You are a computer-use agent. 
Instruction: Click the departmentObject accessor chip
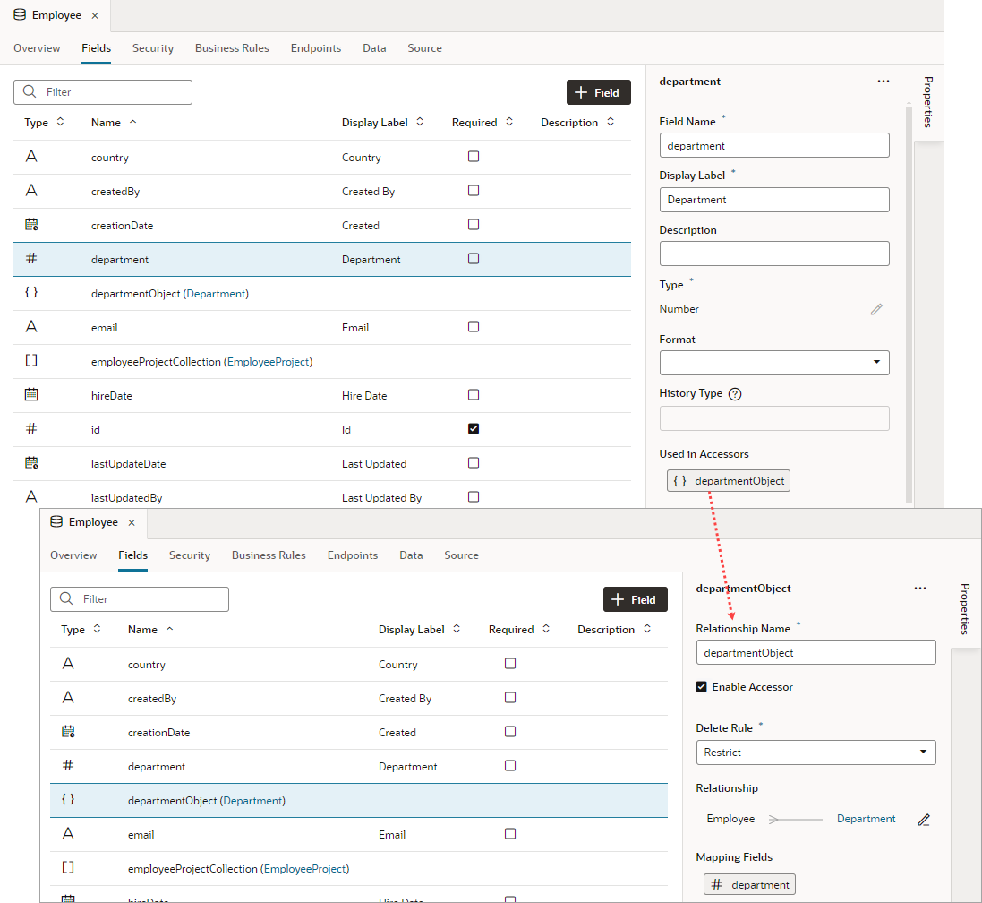729,481
